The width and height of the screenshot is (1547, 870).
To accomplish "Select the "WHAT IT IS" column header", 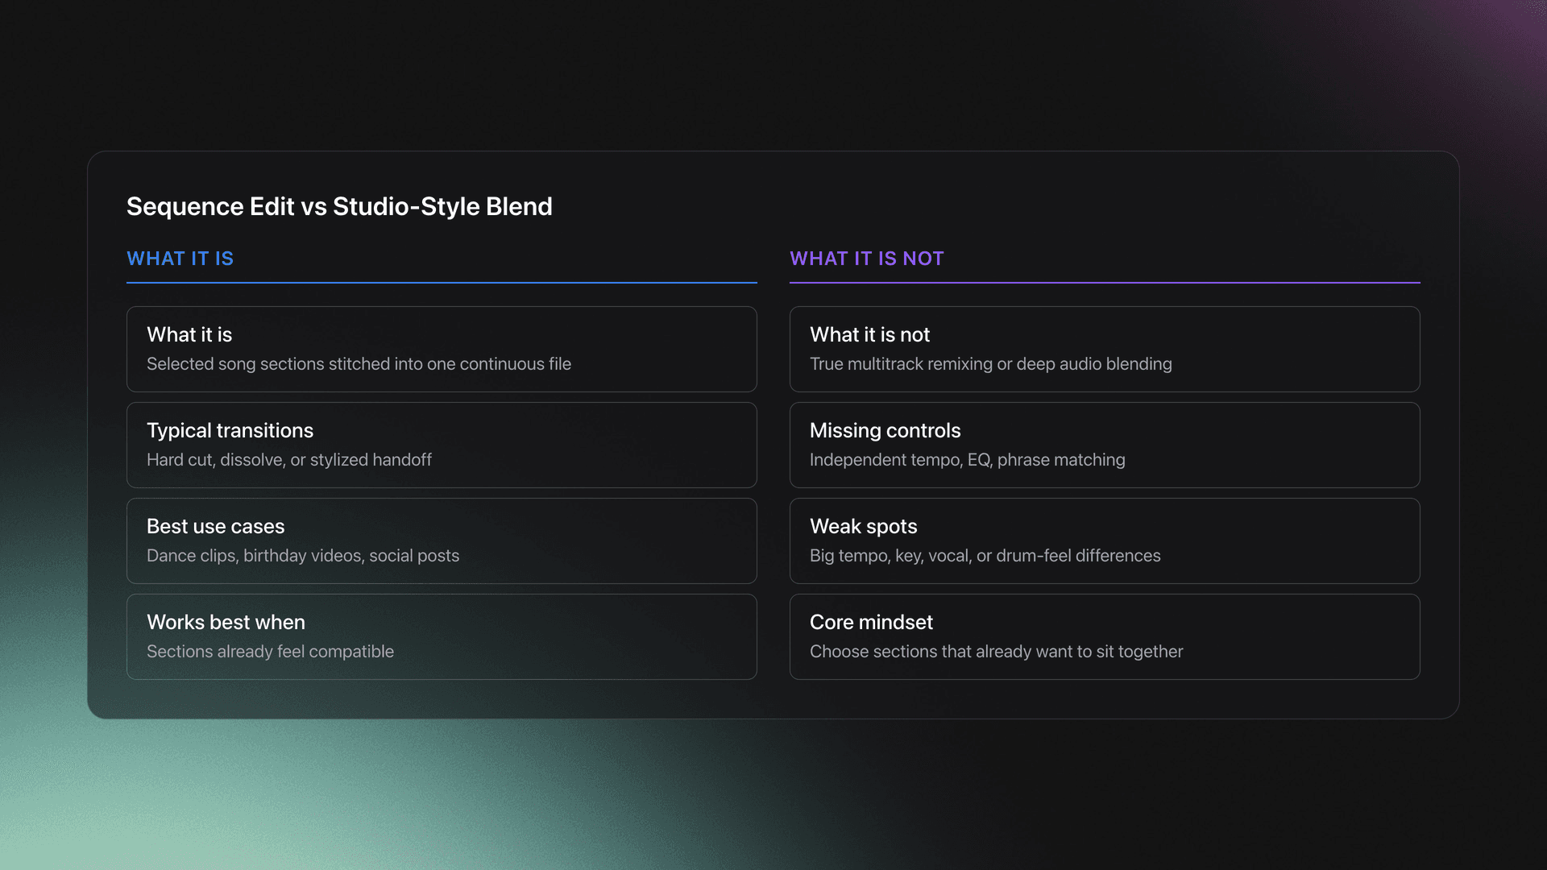I will [180, 259].
